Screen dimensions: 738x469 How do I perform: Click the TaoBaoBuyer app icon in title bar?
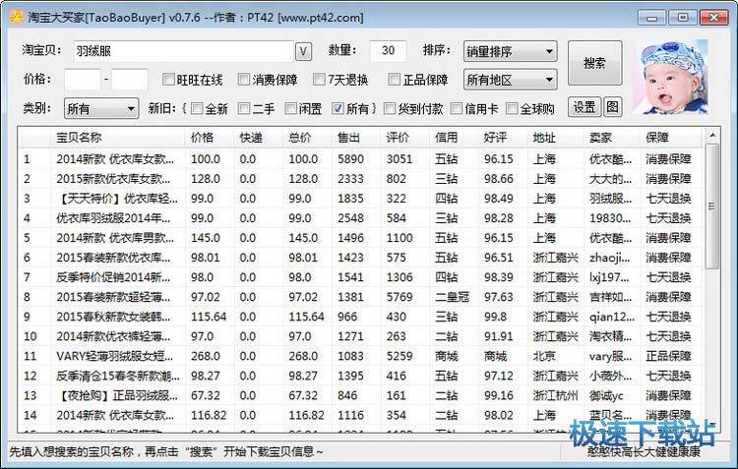click(15, 17)
